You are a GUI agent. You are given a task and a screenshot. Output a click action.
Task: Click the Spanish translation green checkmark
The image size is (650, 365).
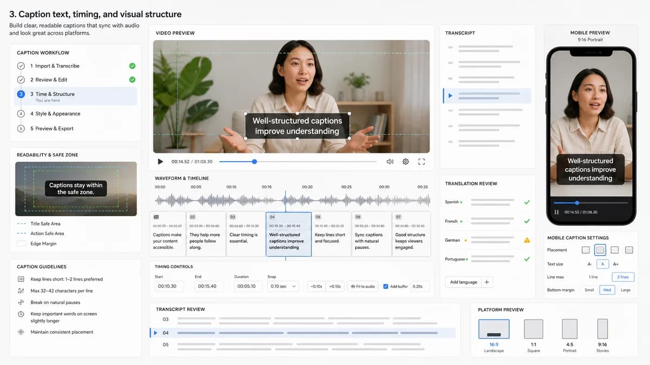click(x=526, y=202)
